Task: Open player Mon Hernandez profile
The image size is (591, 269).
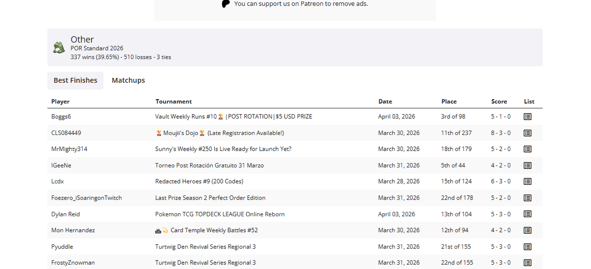Action: pos(73,230)
